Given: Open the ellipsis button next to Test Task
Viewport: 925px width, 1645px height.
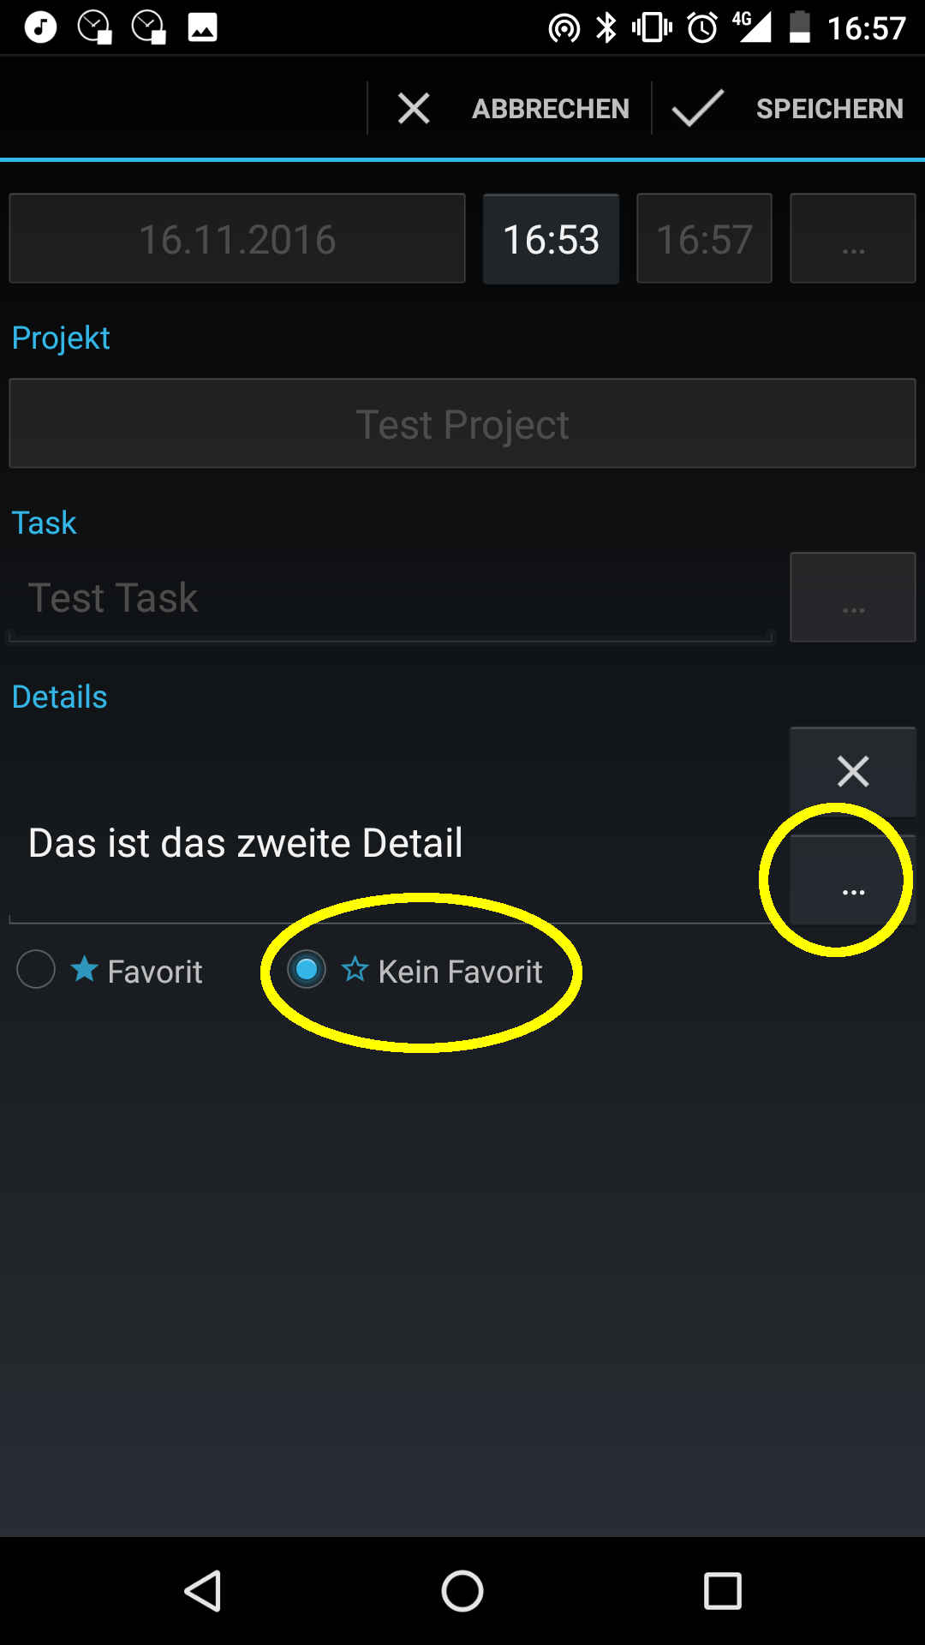Looking at the screenshot, I should tap(853, 597).
